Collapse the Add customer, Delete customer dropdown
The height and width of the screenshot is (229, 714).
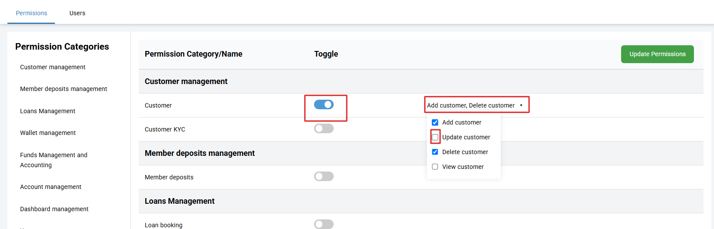(x=471, y=105)
